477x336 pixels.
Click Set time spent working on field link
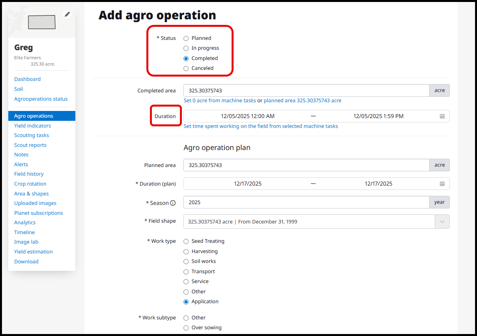pos(261,126)
